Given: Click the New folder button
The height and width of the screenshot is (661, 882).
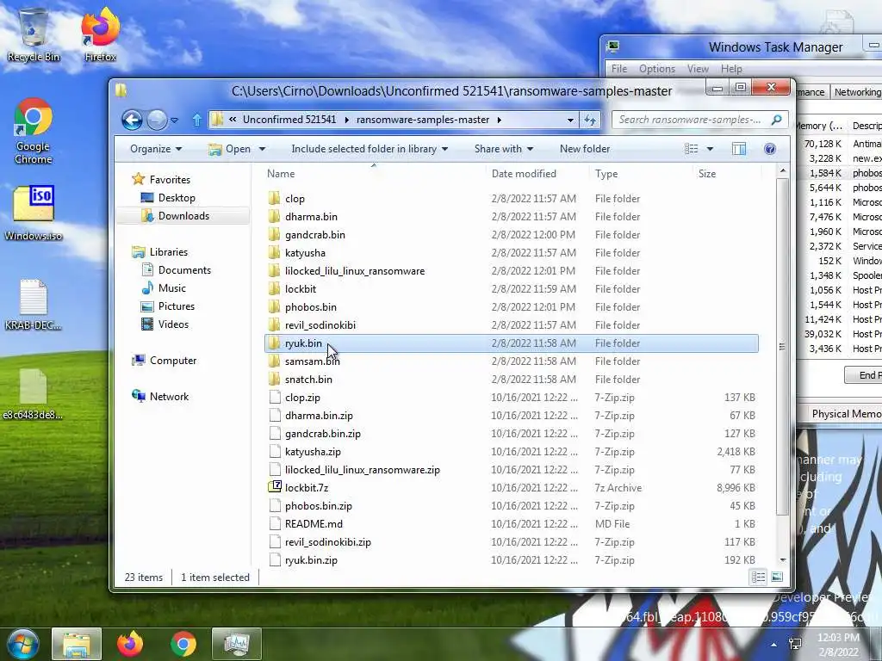Looking at the screenshot, I should (x=585, y=149).
